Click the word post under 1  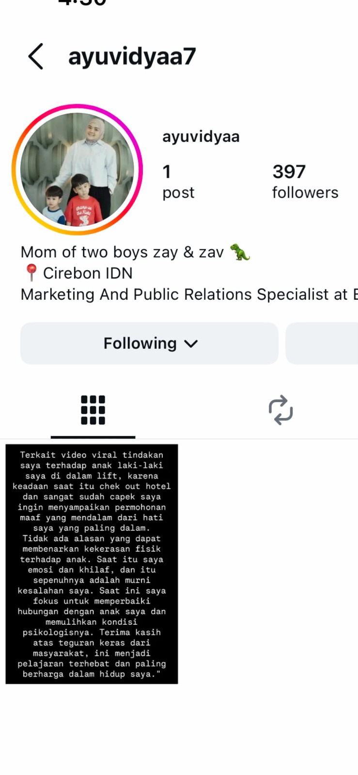[178, 193]
